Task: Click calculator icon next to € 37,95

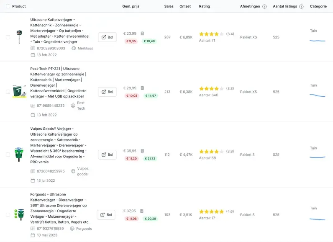Action: pos(142,211)
